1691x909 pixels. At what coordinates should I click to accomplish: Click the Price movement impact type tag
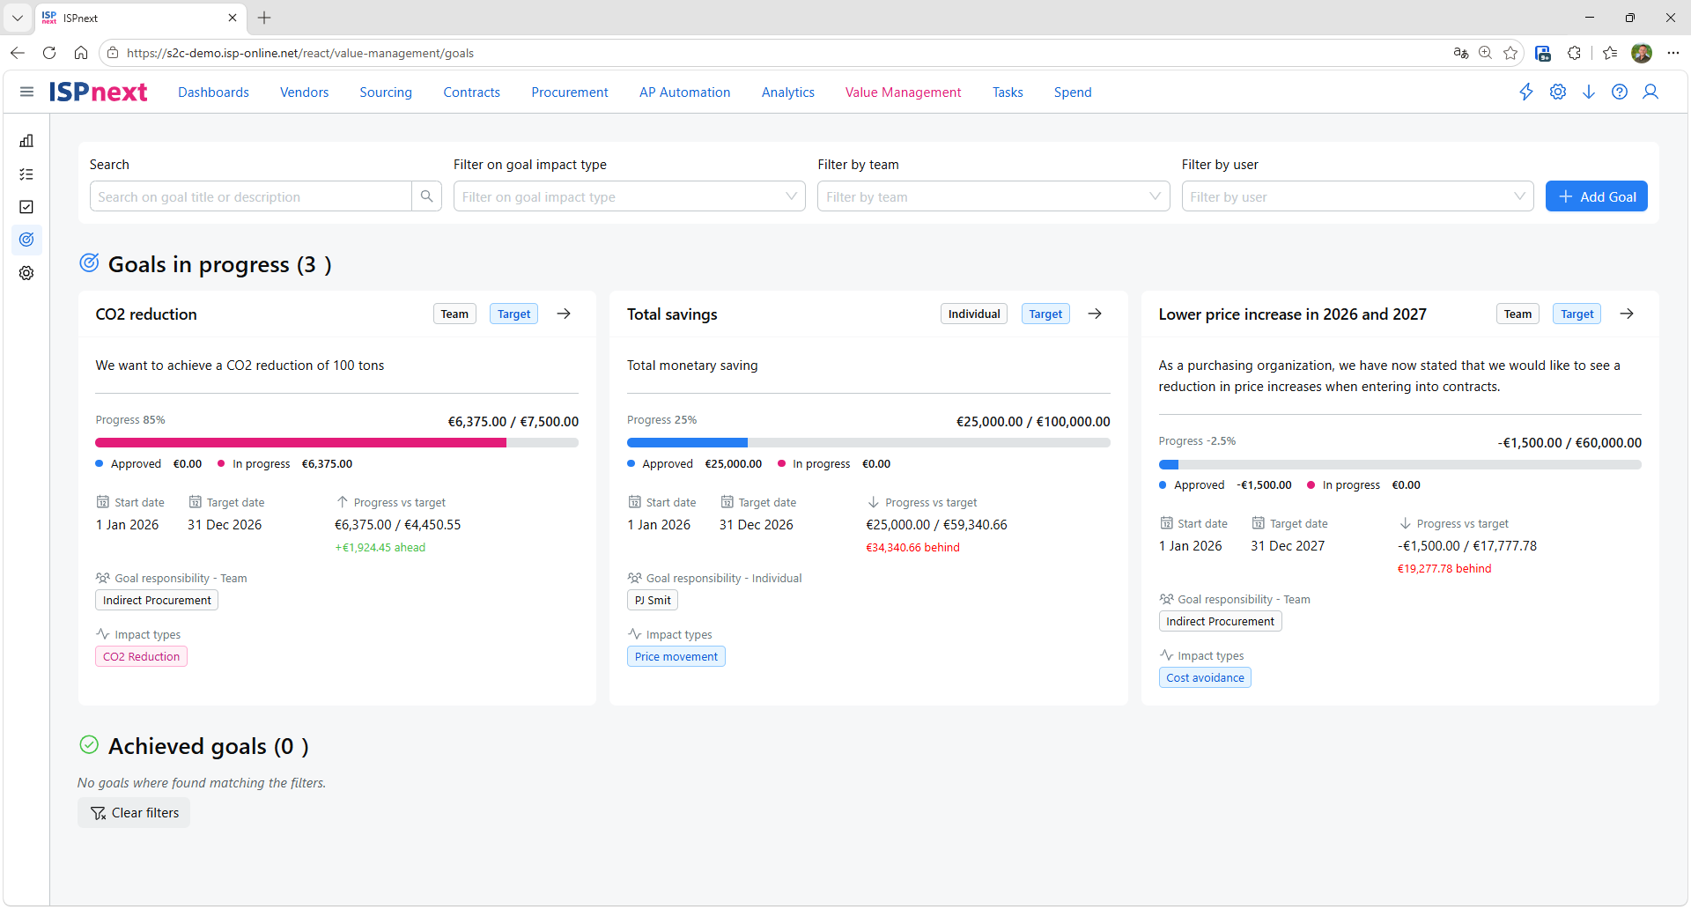pos(676,656)
